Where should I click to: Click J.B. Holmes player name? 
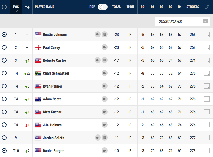click(x=52, y=125)
